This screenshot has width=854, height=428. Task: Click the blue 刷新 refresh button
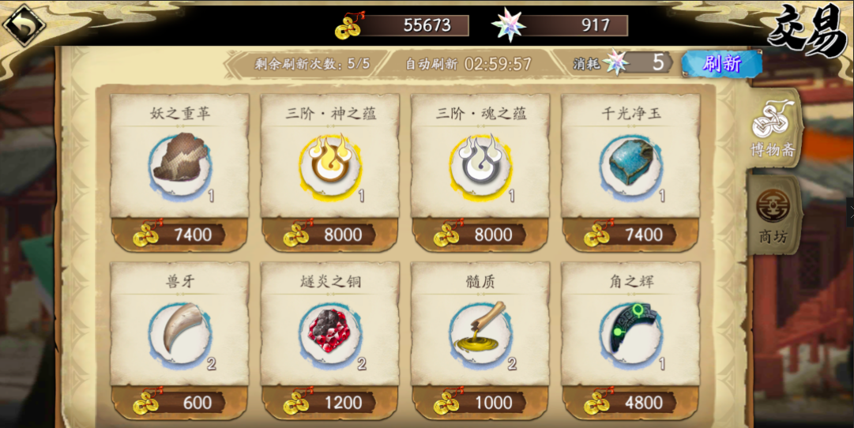pyautogui.click(x=721, y=64)
